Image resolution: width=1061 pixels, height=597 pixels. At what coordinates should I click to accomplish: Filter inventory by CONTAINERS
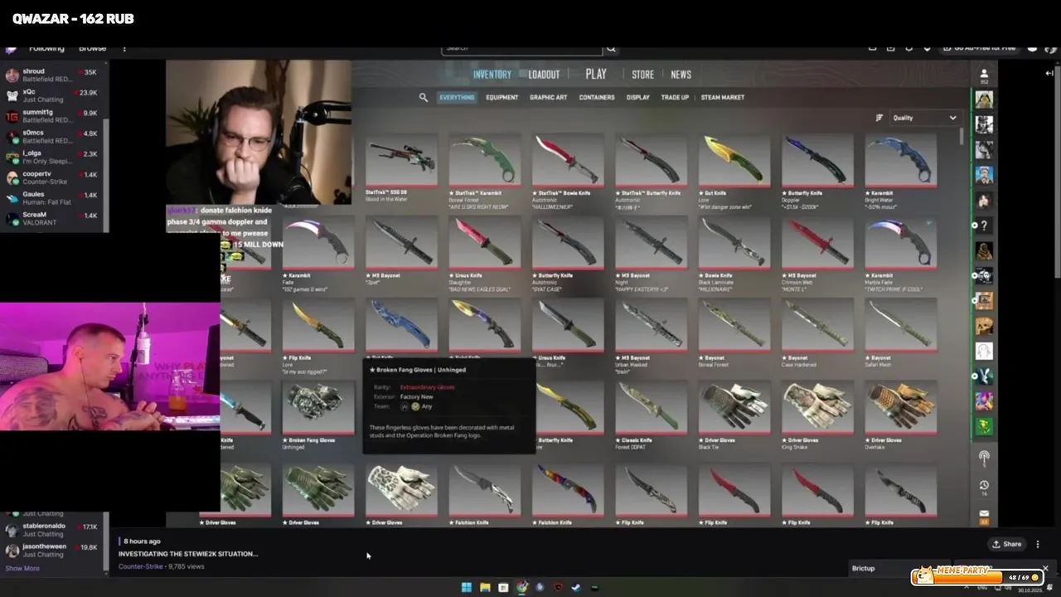pos(597,97)
